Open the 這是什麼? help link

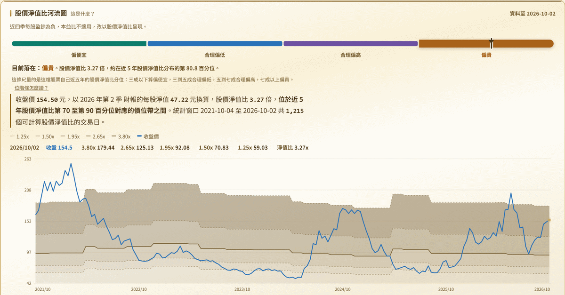tap(82, 14)
